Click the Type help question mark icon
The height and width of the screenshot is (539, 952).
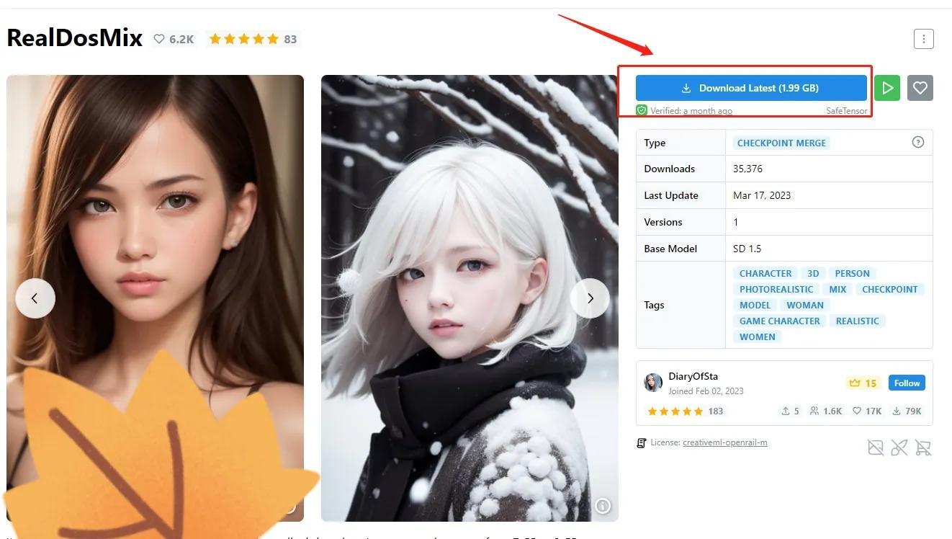click(x=917, y=142)
